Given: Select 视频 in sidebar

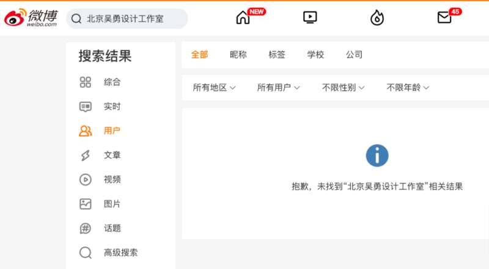Looking at the screenshot, I should 112,180.
